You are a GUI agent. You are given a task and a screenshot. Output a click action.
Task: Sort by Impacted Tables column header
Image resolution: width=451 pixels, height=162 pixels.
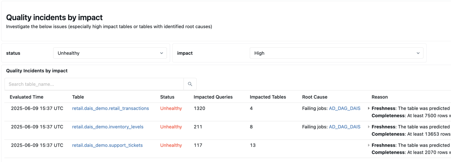click(x=268, y=97)
